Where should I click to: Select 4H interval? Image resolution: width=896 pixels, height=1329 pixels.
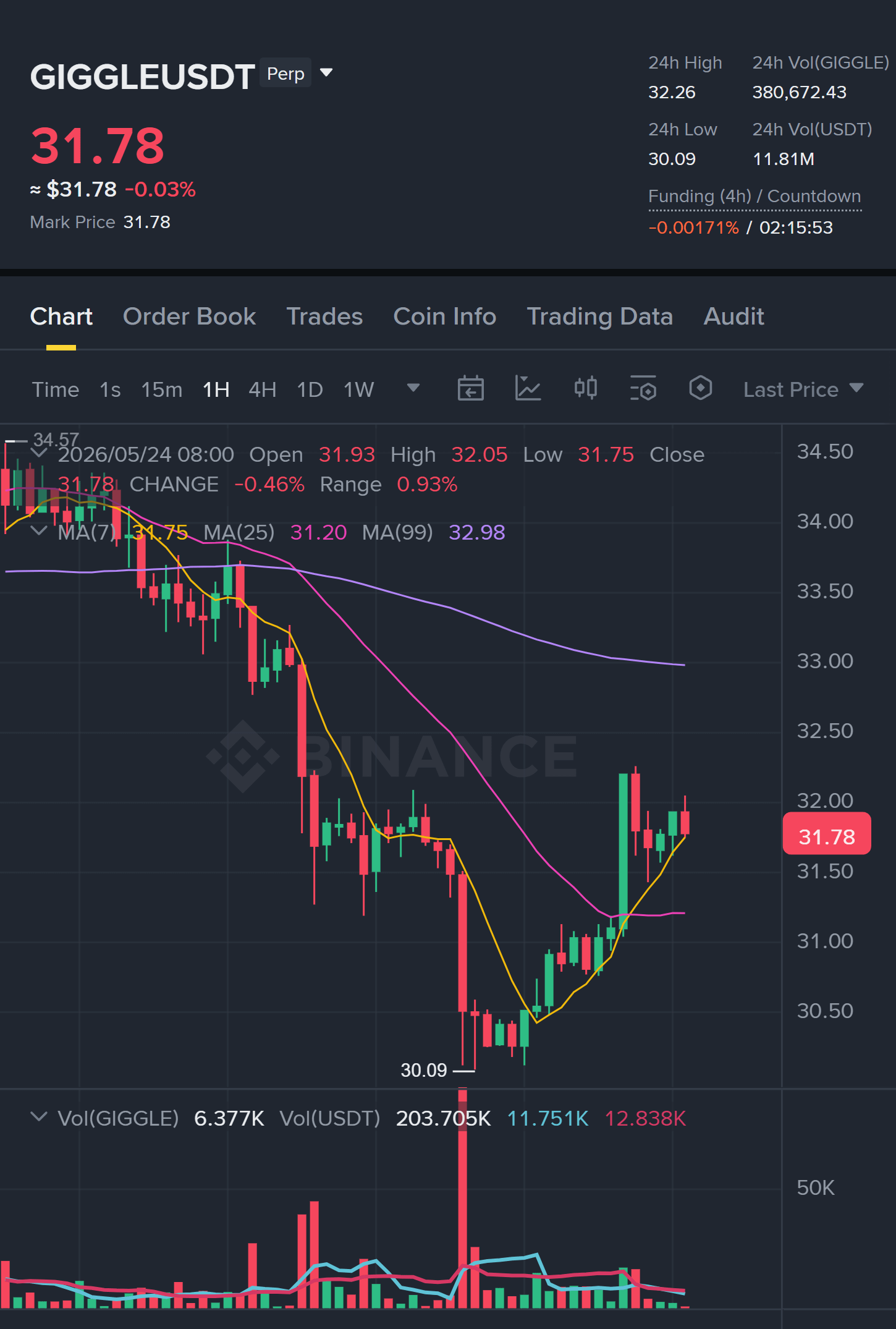click(x=263, y=389)
